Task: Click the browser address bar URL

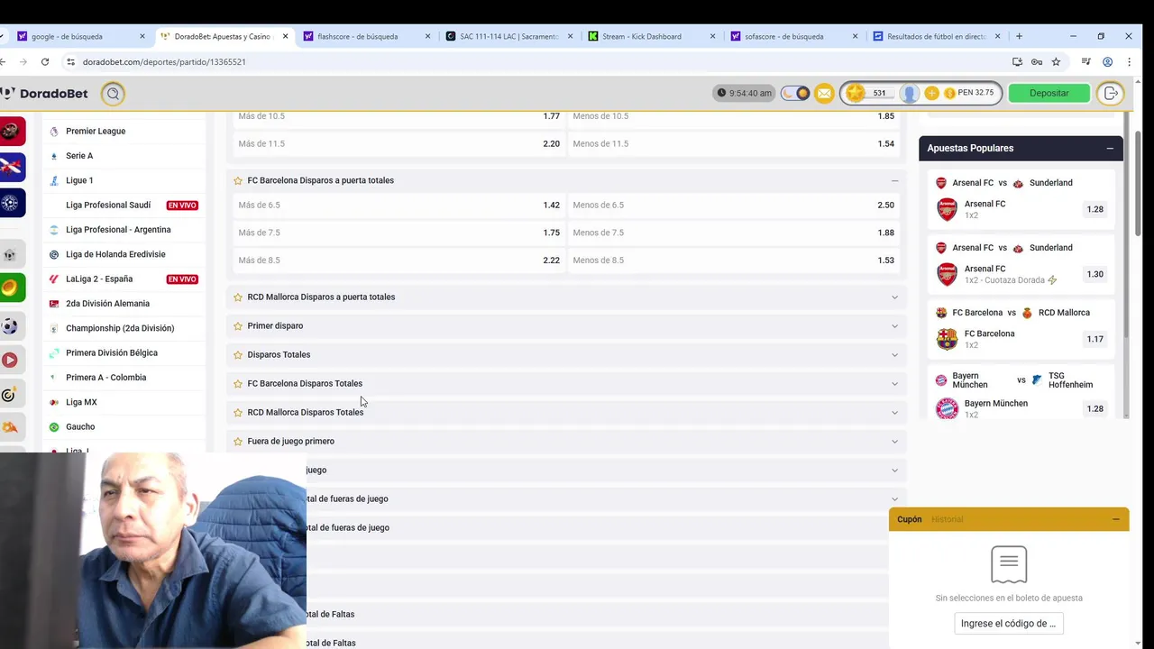Action: click(x=164, y=61)
